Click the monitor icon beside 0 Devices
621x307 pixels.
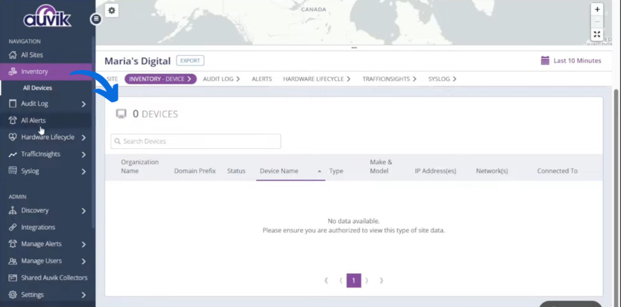121,114
